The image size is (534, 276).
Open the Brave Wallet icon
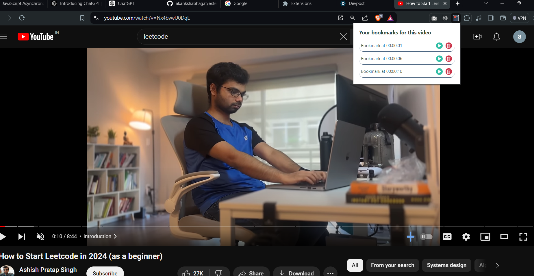pyautogui.click(x=503, y=18)
